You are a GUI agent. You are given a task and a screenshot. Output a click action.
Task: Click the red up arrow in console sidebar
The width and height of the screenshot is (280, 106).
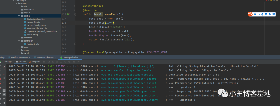pyautogui.click(x=4, y=70)
